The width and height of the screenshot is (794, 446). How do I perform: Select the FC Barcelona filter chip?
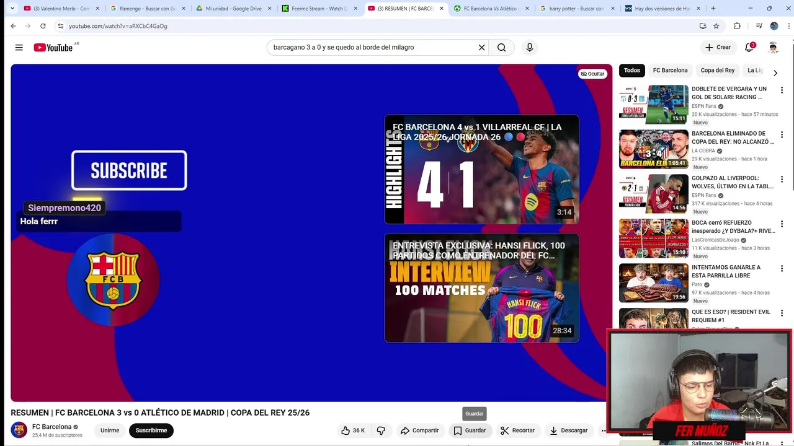click(x=670, y=71)
